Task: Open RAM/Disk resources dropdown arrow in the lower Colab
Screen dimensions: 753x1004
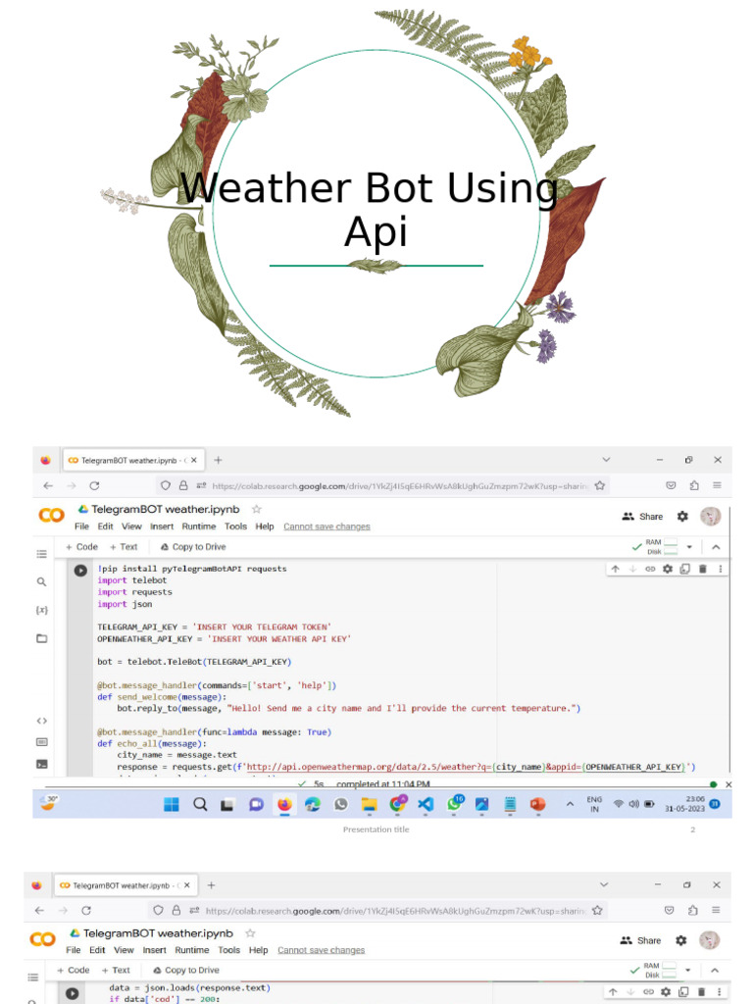Action: tap(687, 970)
